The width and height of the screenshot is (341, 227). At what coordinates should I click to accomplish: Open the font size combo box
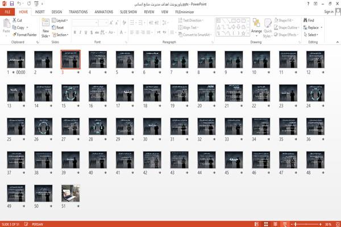click(103, 23)
